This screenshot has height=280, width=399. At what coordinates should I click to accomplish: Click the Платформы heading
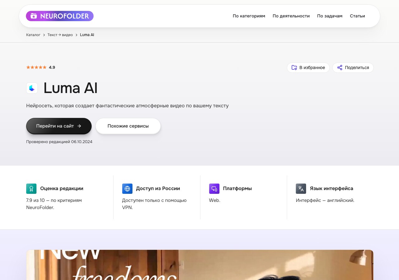tap(238, 188)
